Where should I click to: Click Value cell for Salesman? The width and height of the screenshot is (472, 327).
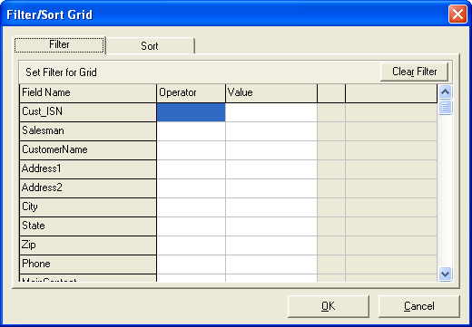271,131
